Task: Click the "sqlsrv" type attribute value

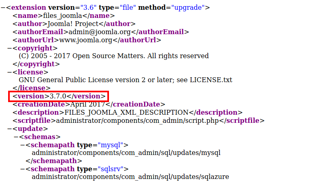Action: click(111, 169)
